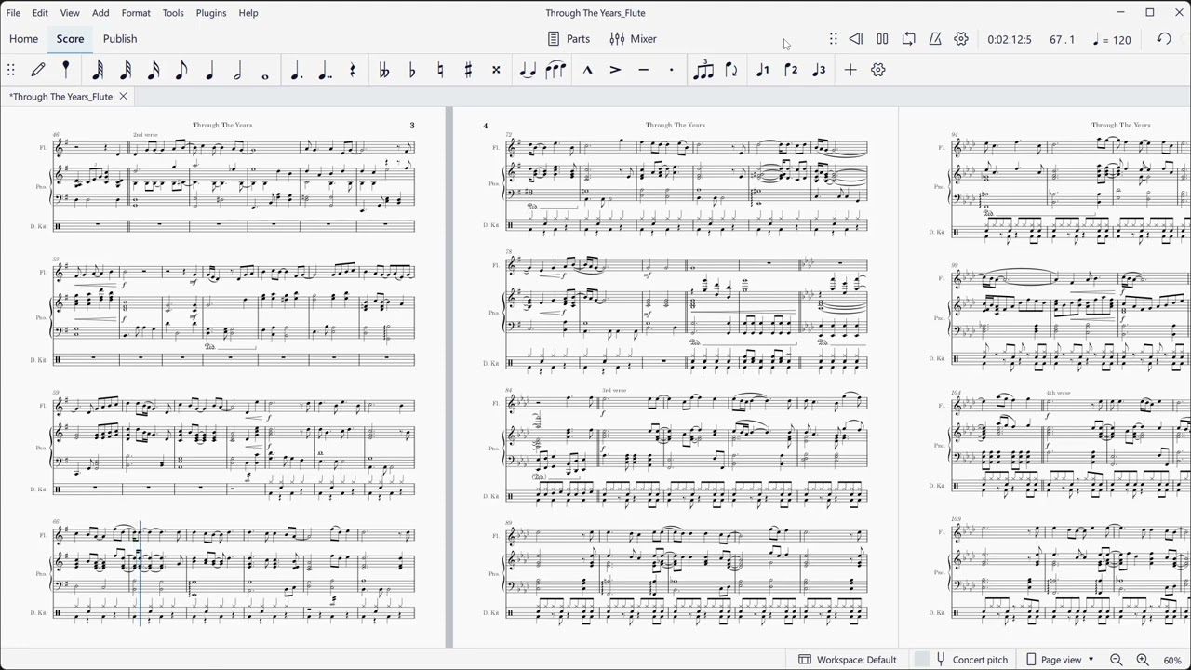This screenshot has width=1191, height=670.
Task: Add a tie to the note
Action: 528,70
